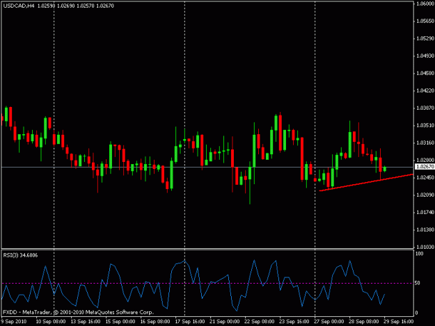Click the price scale value 1.05650
This screenshot has height=326, width=435.
click(425, 21)
